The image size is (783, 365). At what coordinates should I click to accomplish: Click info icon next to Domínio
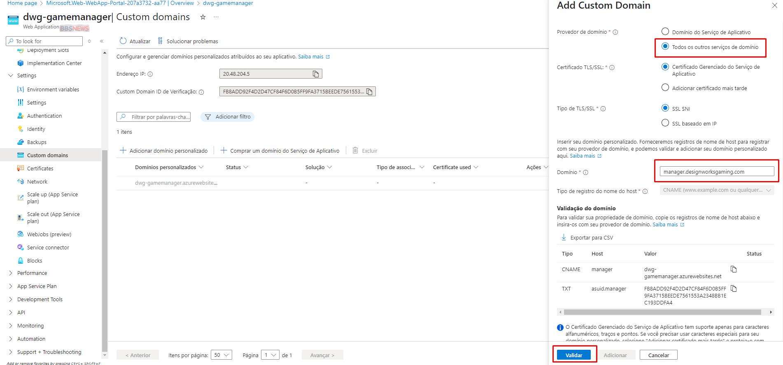coord(585,172)
